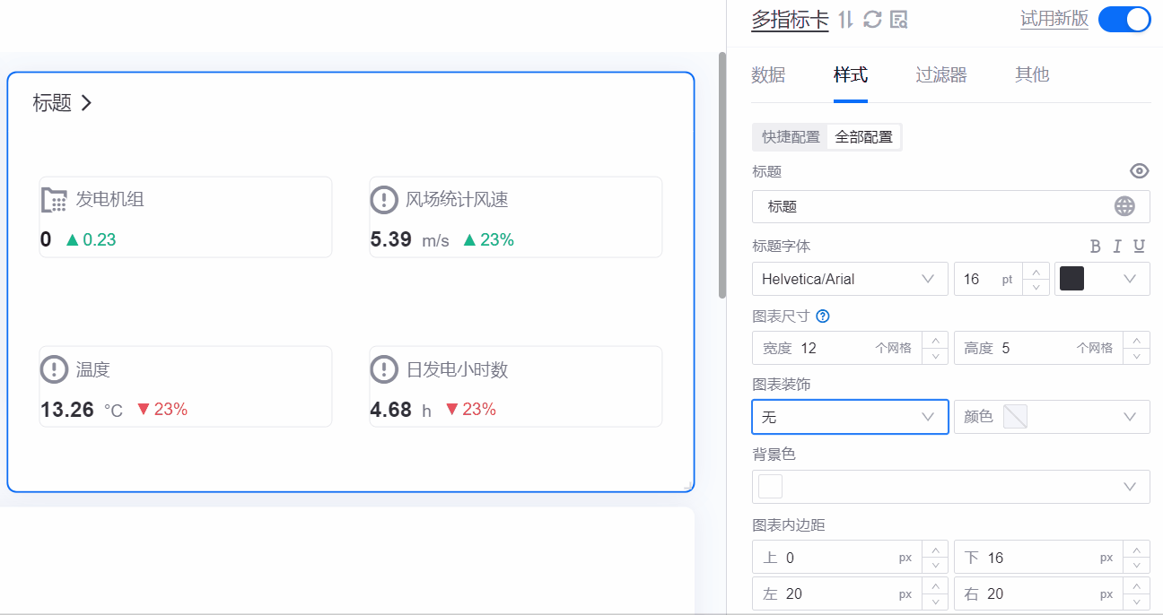The height and width of the screenshot is (615, 1163).
Task: Select the 快捷配置 button
Action: (791, 137)
